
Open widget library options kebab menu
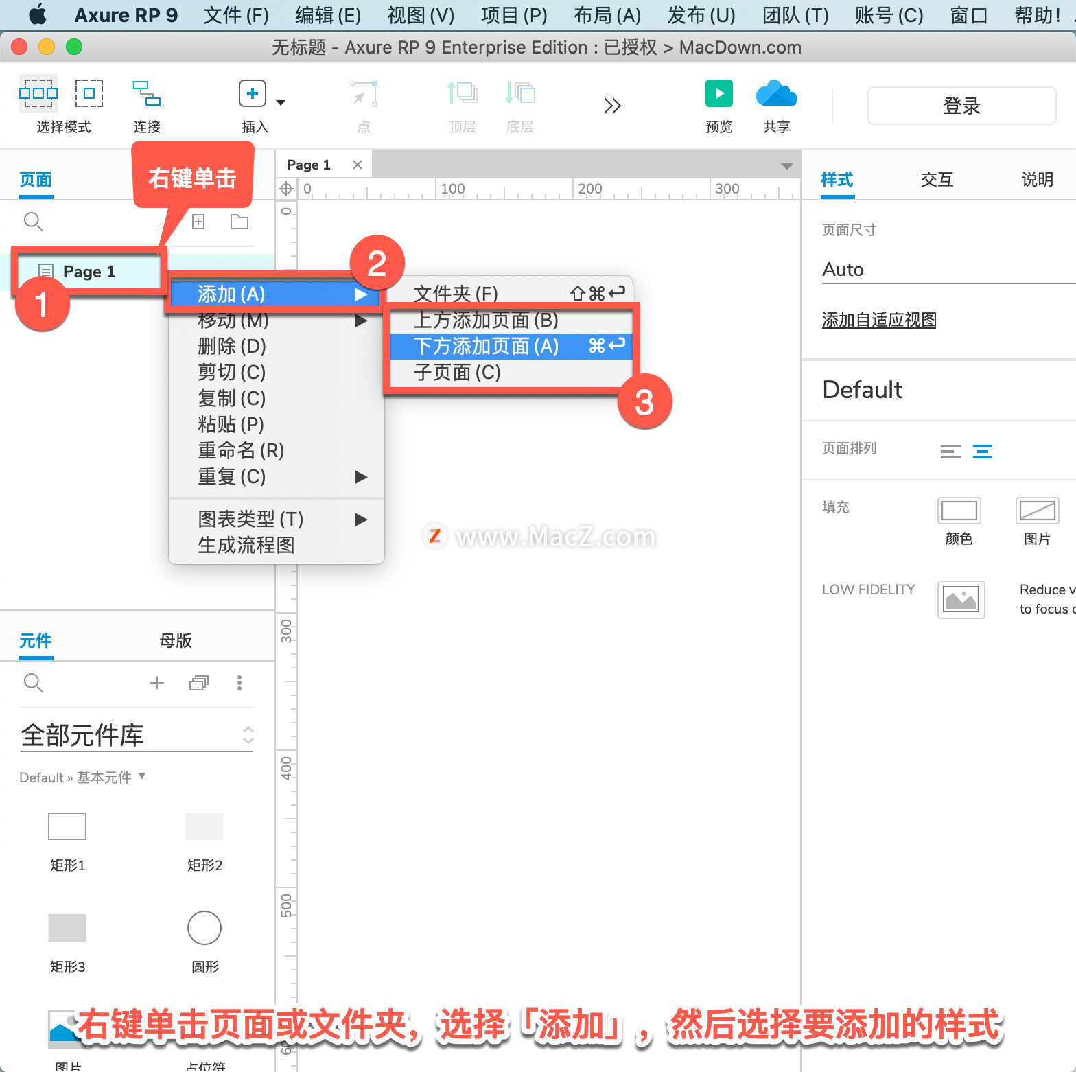239,683
